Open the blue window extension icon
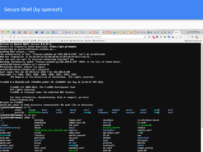Viewport: 203px width, 152px height. 169,37
